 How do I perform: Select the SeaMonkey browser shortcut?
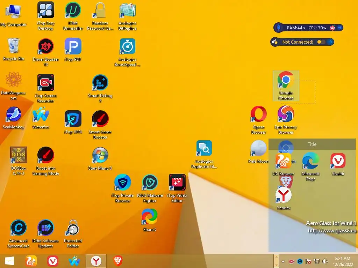(14, 118)
